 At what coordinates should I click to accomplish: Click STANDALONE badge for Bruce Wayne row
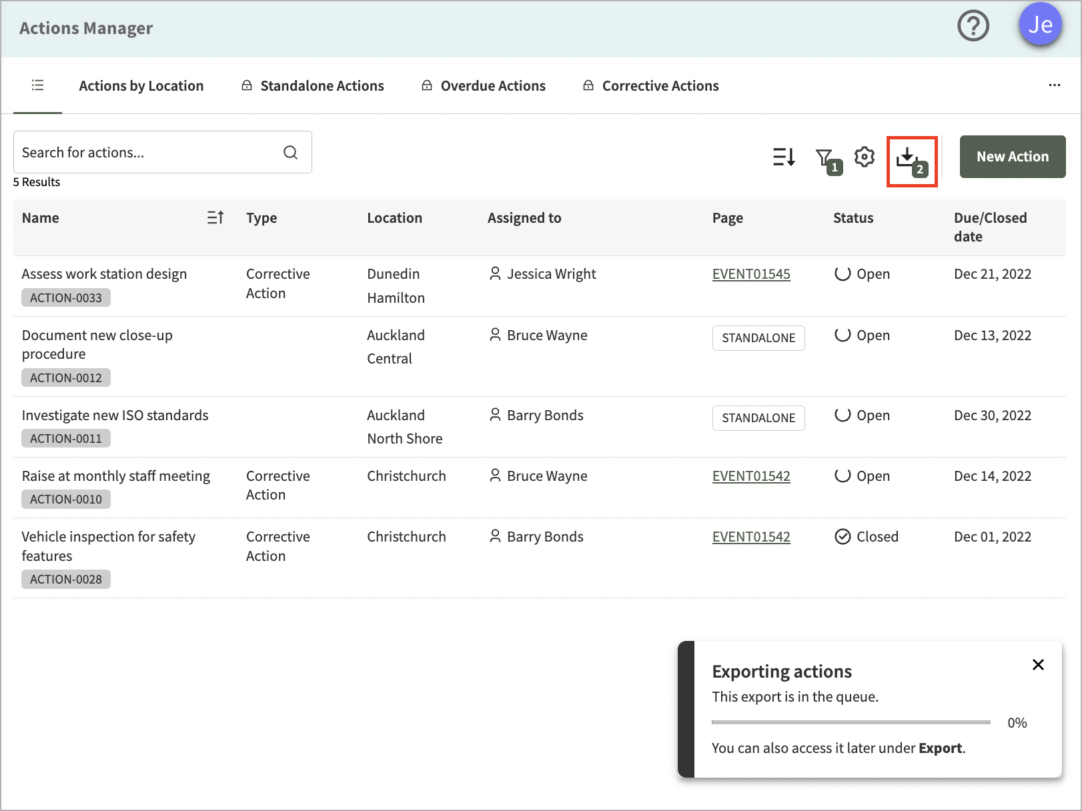click(758, 338)
